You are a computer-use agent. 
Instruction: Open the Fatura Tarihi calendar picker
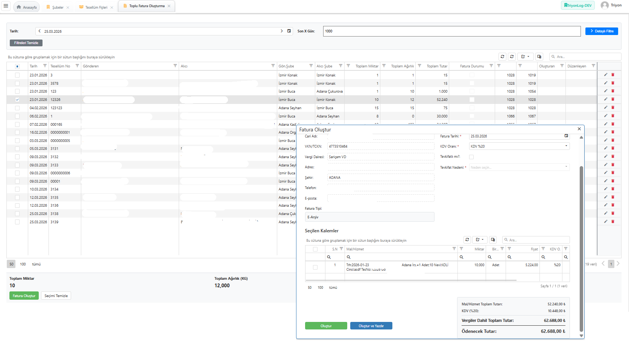point(566,136)
